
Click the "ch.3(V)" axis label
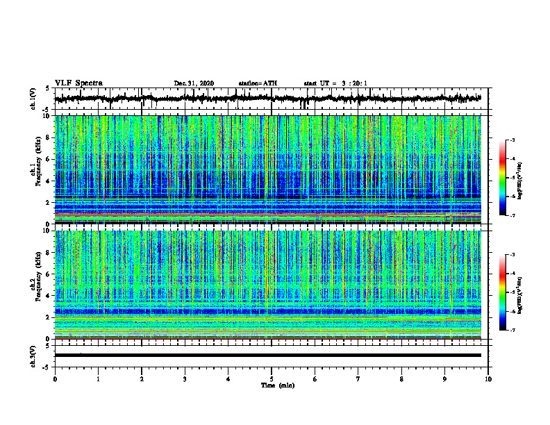click(x=33, y=356)
